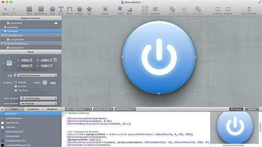262x147 pixels.
Task: Click the code panel vertical scrollbar
Action: click(x=260, y=127)
